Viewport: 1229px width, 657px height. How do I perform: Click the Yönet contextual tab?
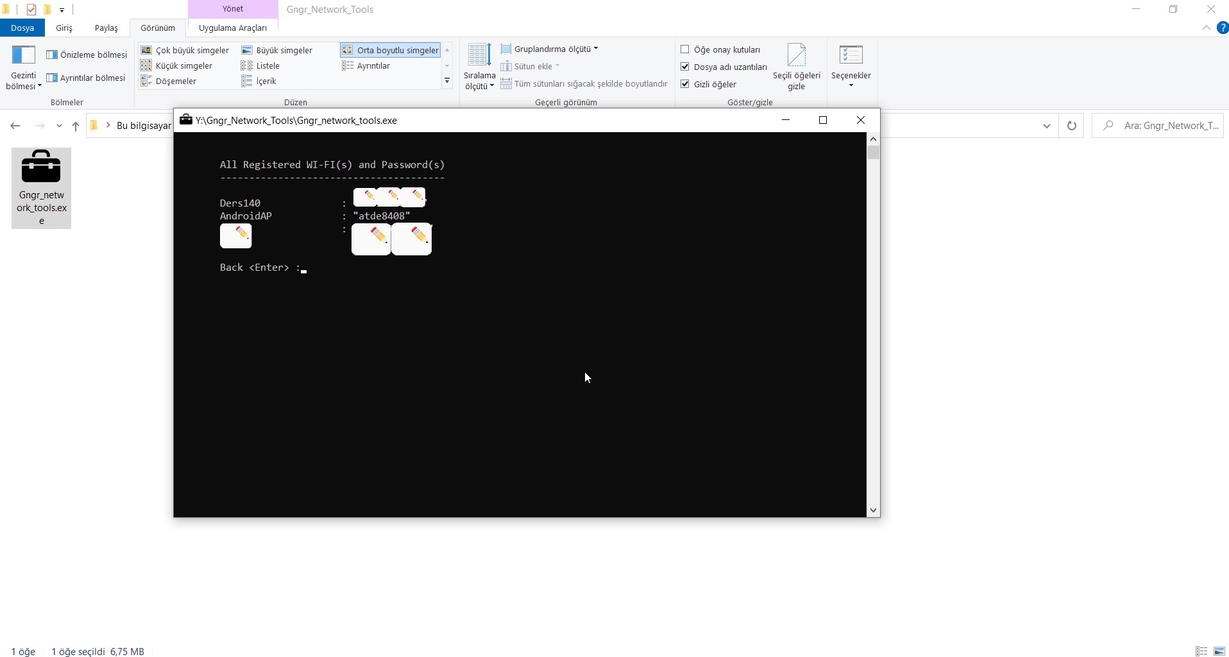[x=233, y=9]
